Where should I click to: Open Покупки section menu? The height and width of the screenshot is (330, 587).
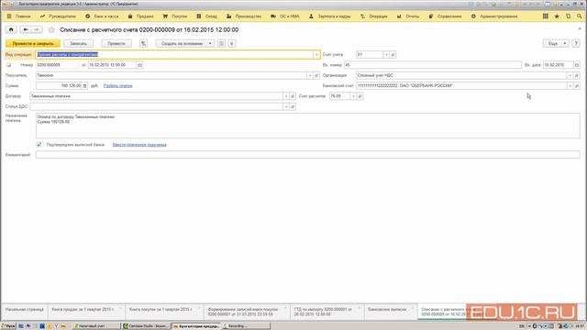(175, 16)
